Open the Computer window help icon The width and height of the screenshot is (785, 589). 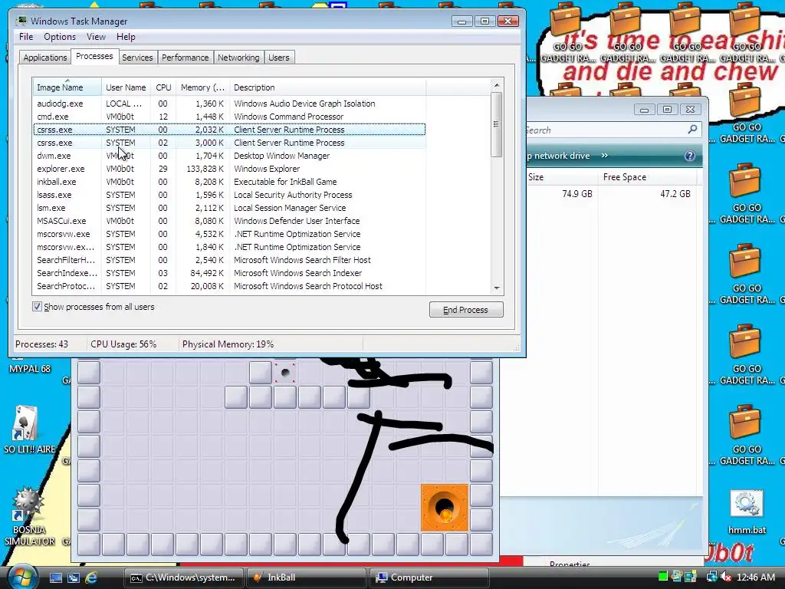click(x=690, y=156)
